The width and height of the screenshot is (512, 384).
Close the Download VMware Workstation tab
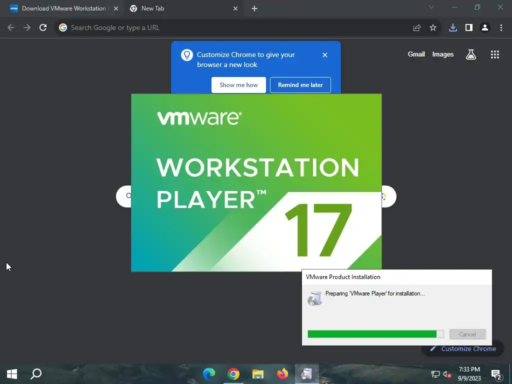[116, 8]
